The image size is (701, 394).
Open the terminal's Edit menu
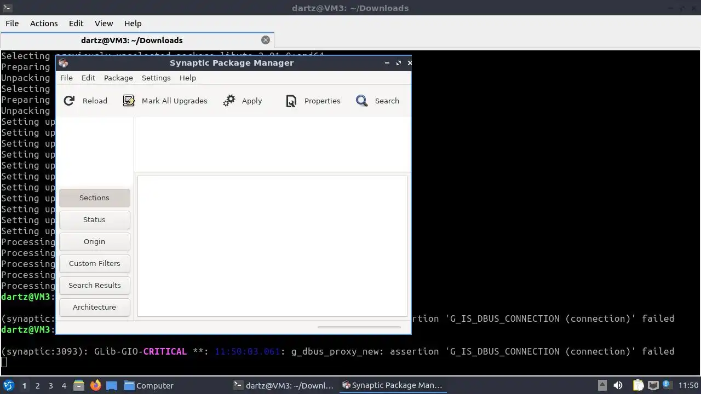76,24
